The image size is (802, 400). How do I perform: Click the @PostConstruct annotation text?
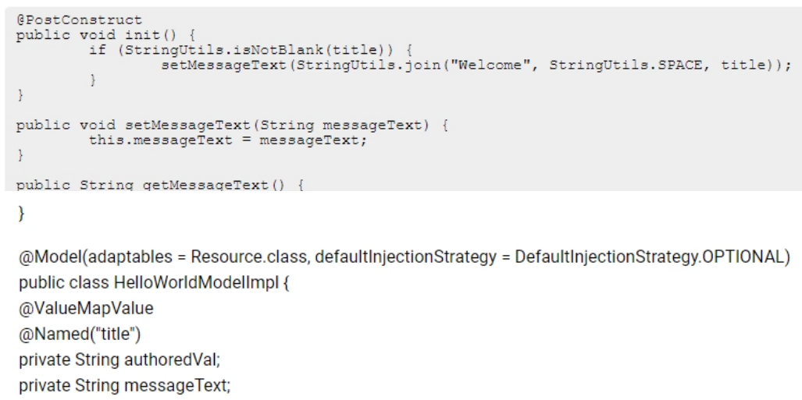80,20
